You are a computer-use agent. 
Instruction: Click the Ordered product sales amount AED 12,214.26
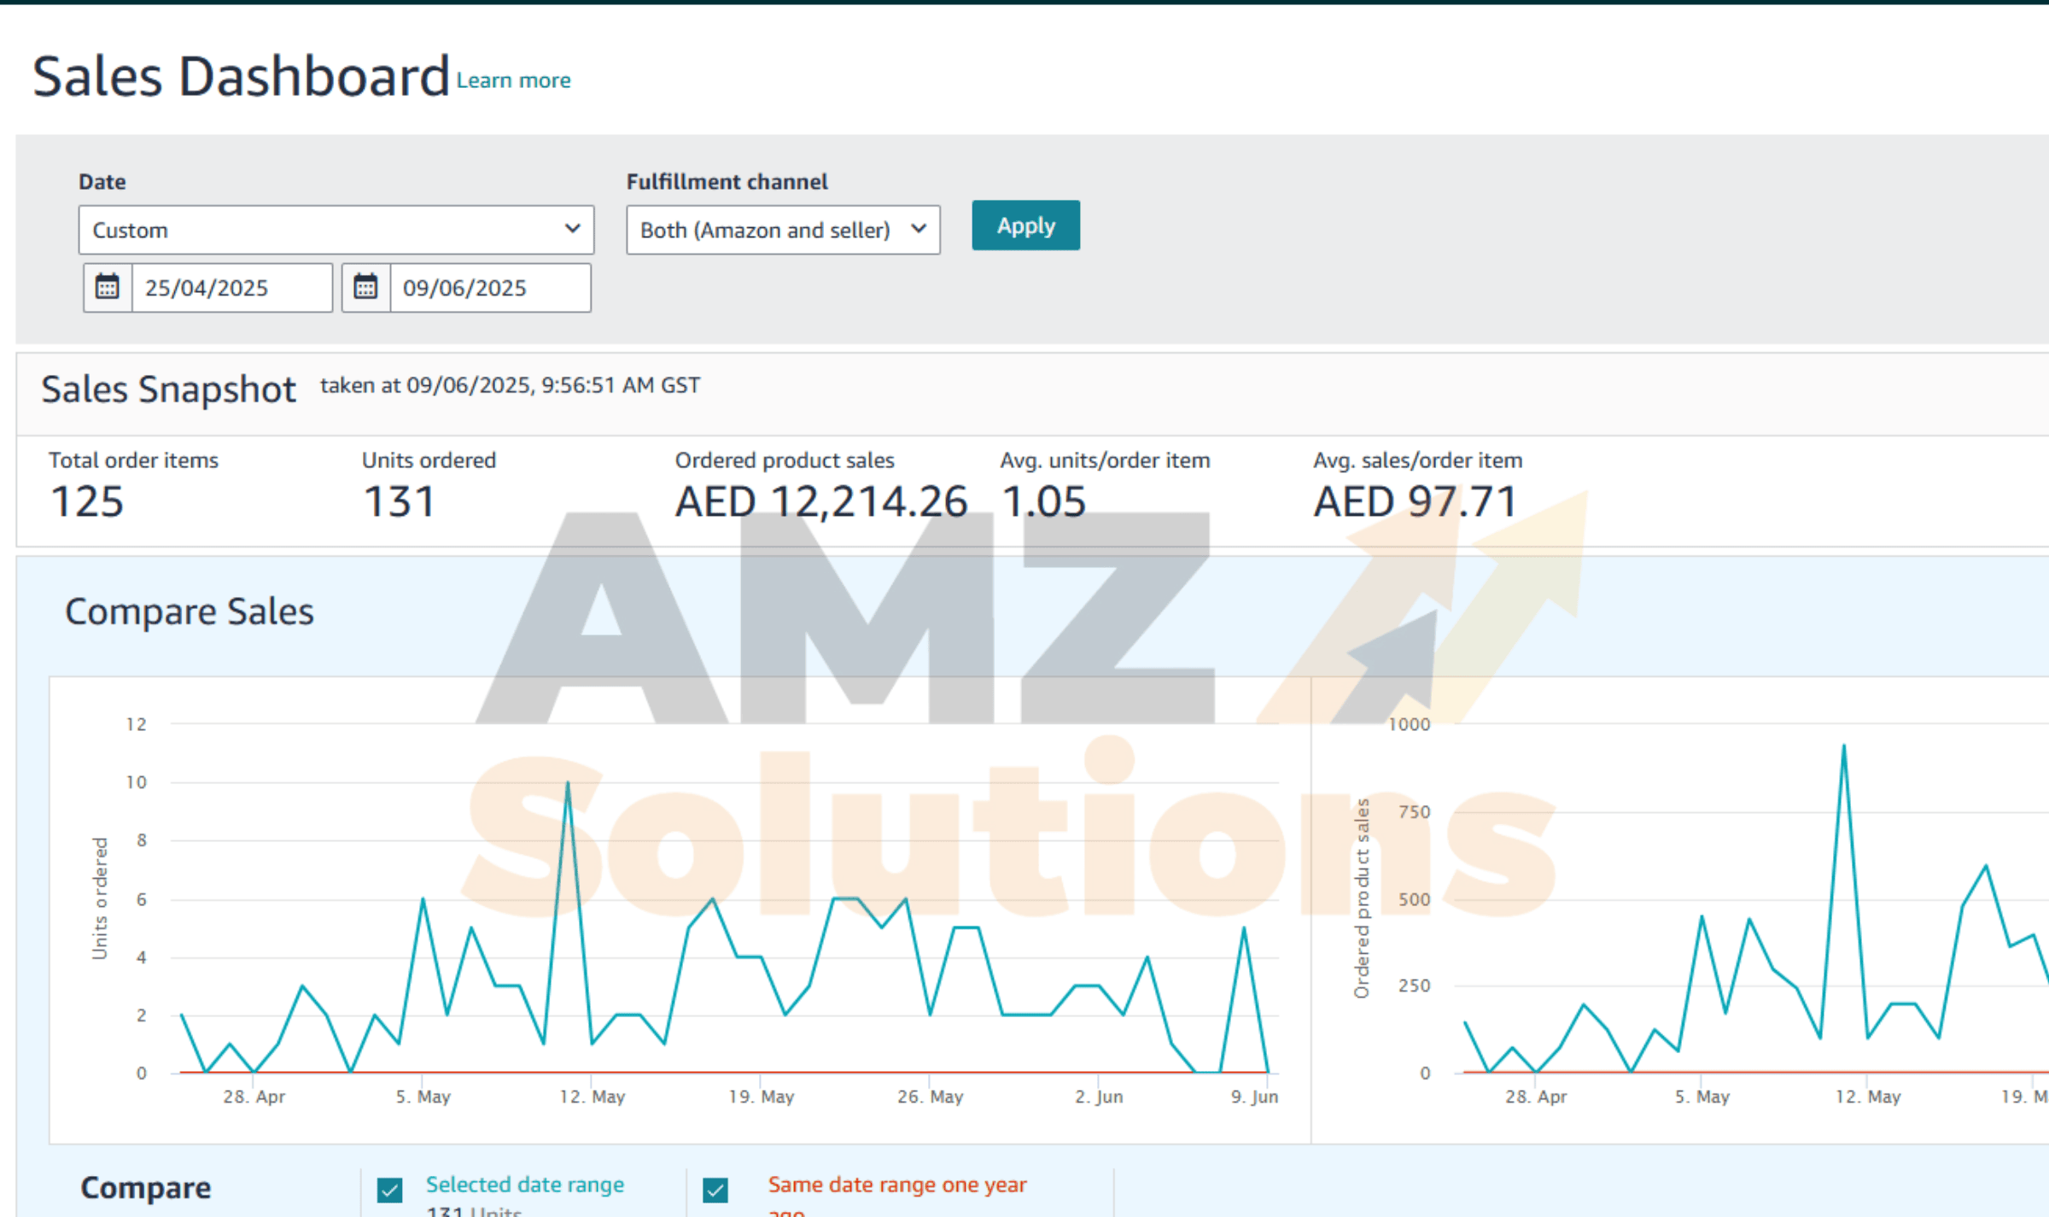(x=820, y=501)
